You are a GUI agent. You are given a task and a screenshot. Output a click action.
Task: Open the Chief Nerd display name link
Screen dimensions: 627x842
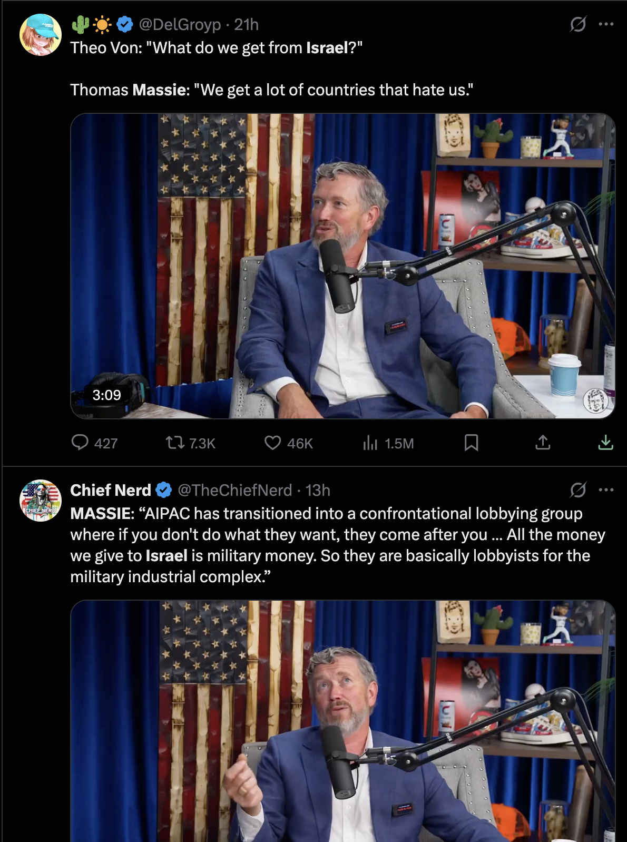pyautogui.click(x=111, y=490)
